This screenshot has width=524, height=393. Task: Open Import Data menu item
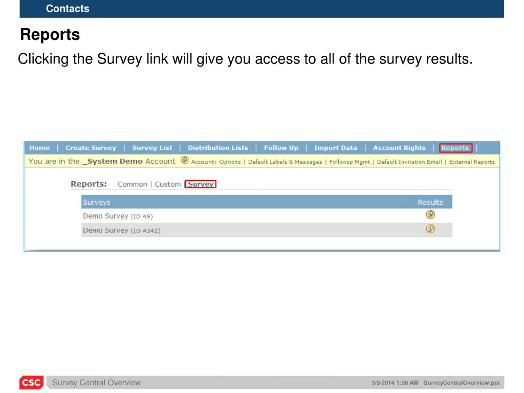(x=336, y=148)
